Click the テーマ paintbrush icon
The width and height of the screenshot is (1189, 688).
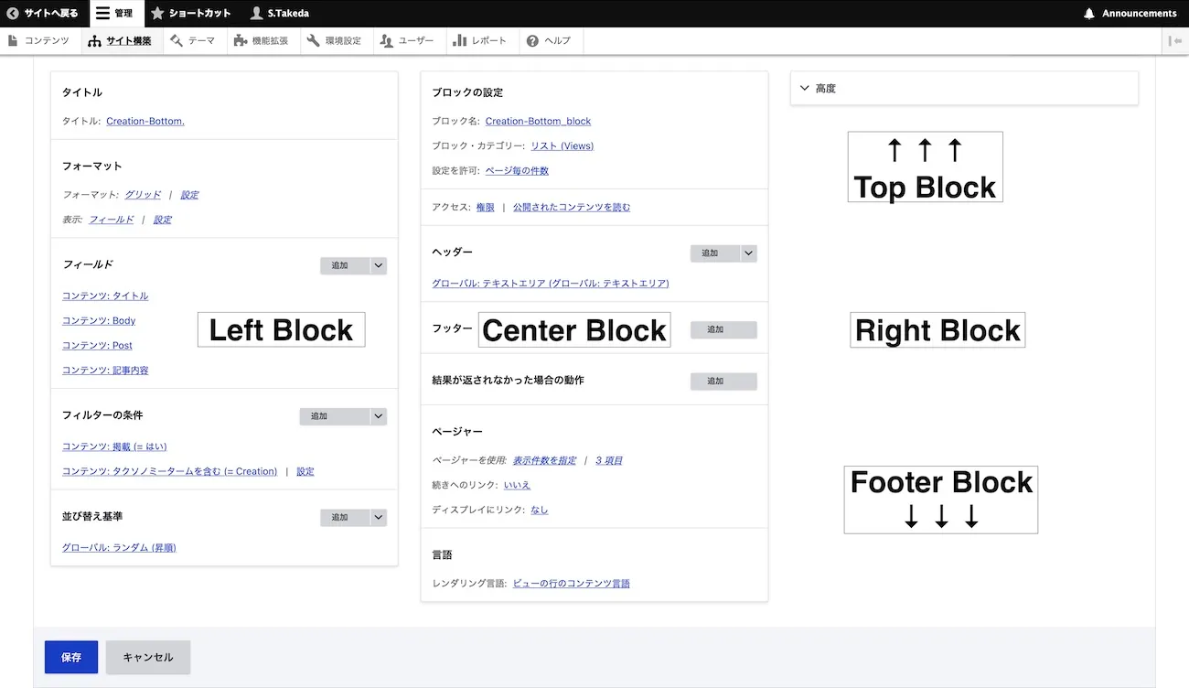click(177, 41)
